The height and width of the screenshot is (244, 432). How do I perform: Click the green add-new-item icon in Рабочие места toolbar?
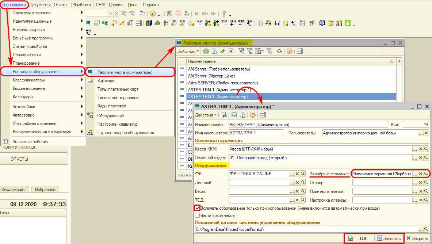point(206,52)
